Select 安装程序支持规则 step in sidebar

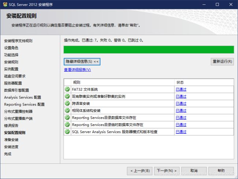pos(18,41)
